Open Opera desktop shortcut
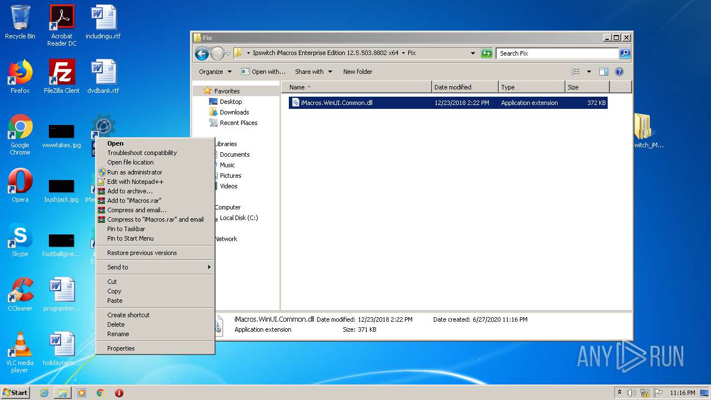711x400 pixels. click(20, 186)
